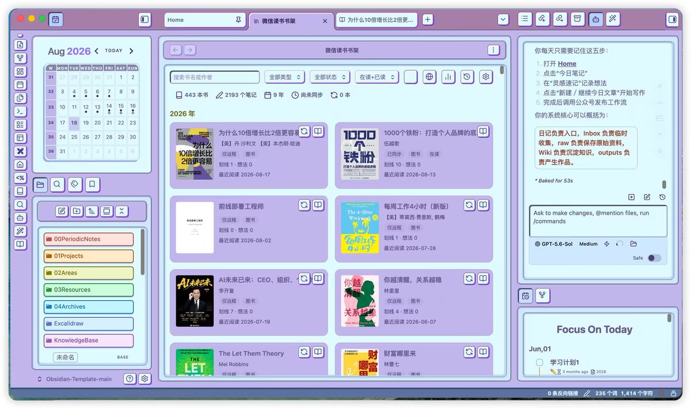Viewport: 691px width, 409px height.
Task: Open the graph view icon in left ribbon
Action: [x=21, y=58]
